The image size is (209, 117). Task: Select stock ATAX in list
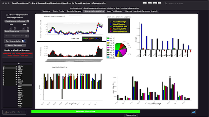point(20,103)
